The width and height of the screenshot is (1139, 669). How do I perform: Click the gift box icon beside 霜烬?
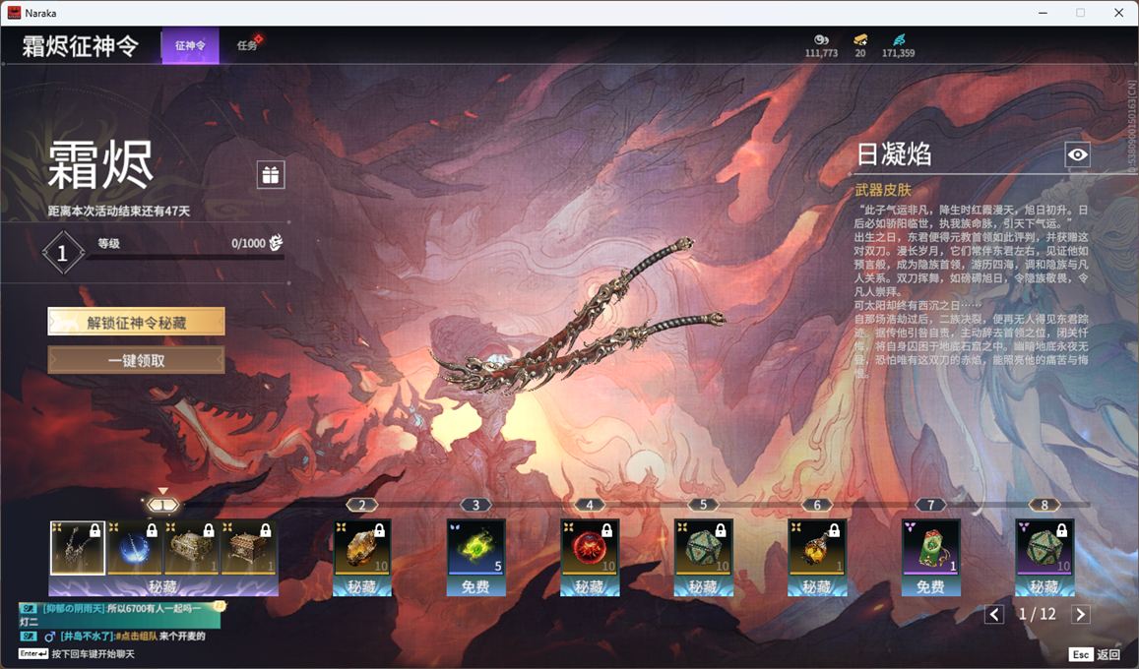(270, 175)
